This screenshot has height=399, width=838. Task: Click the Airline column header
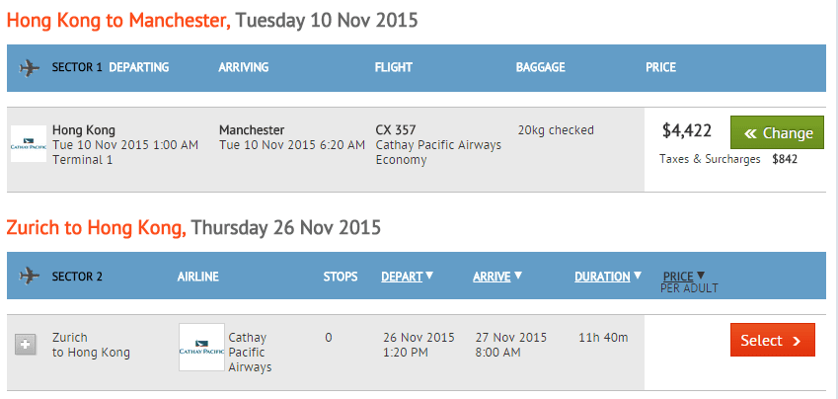pyautogui.click(x=197, y=277)
